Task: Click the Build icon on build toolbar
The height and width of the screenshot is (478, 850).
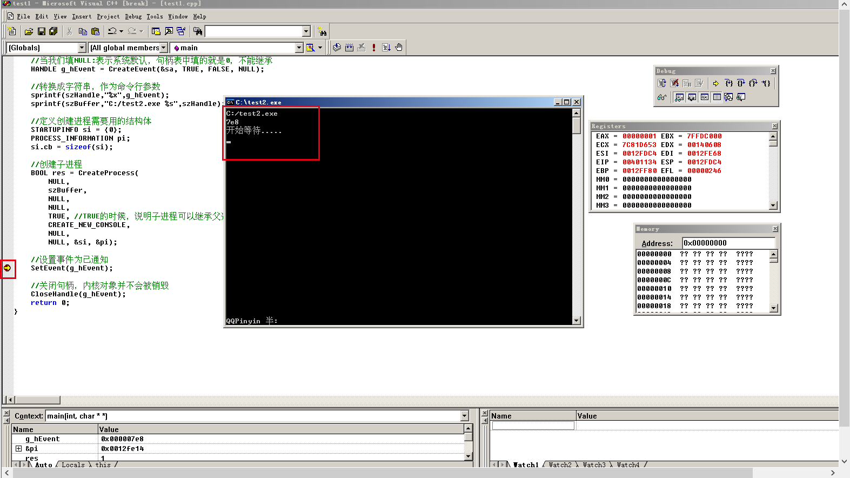Action: 349,48
